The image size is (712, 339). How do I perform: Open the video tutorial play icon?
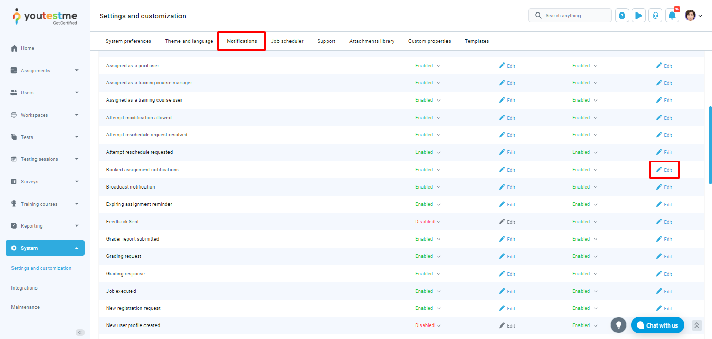[x=638, y=16]
